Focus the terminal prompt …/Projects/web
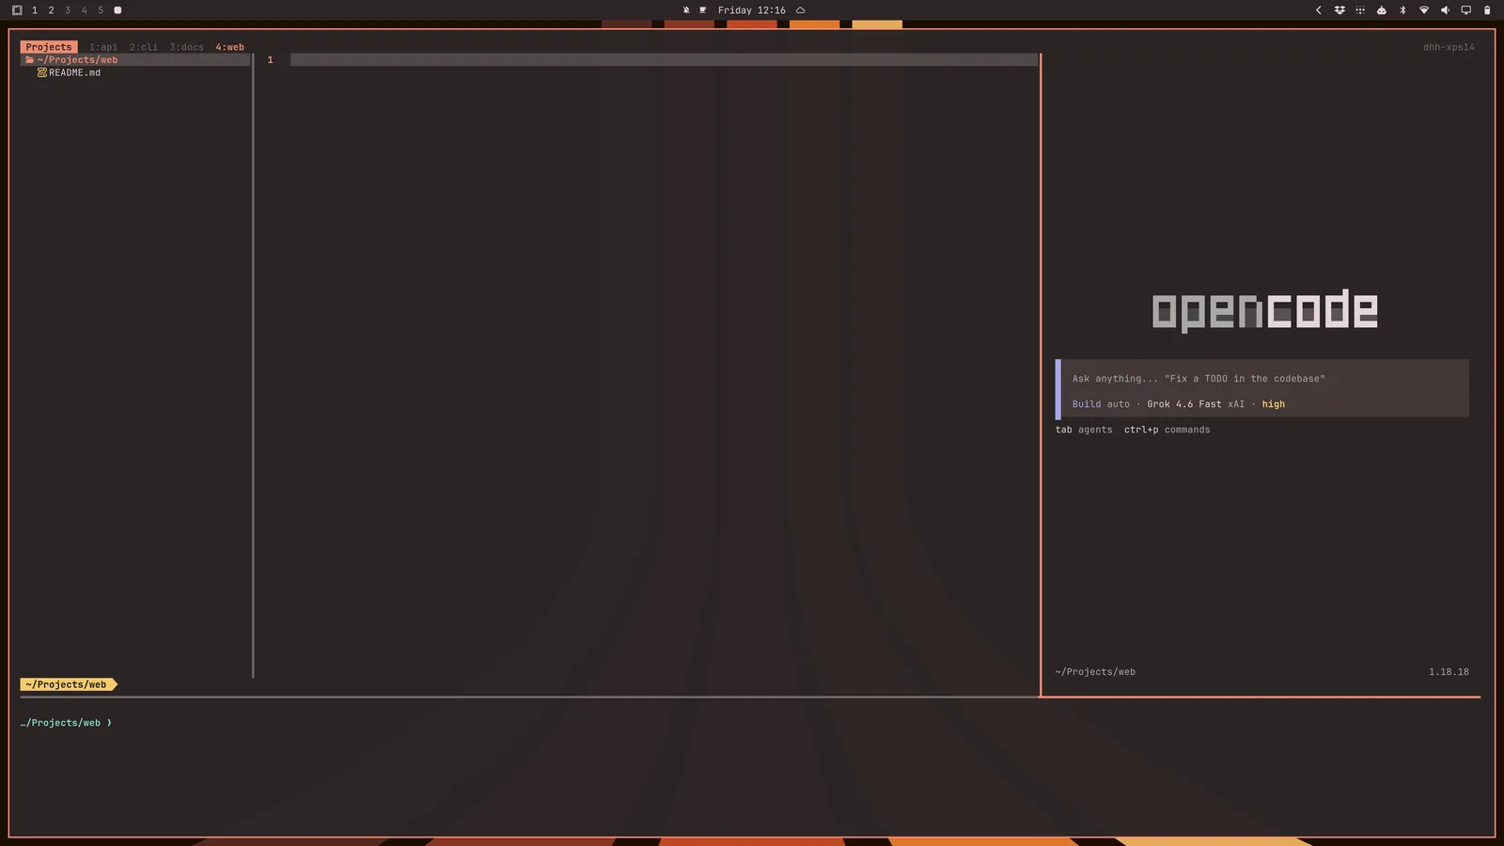Screen dimensions: 1504x846 pos(65,723)
